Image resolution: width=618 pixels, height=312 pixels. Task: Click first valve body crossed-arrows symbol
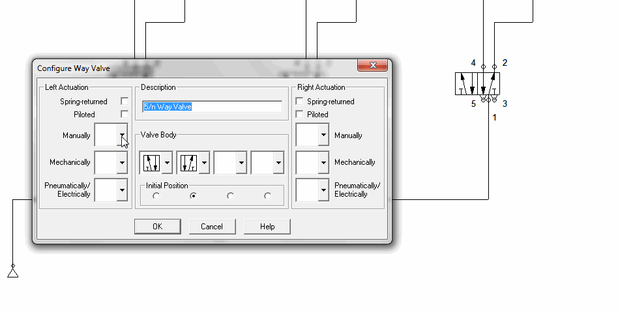(x=151, y=163)
